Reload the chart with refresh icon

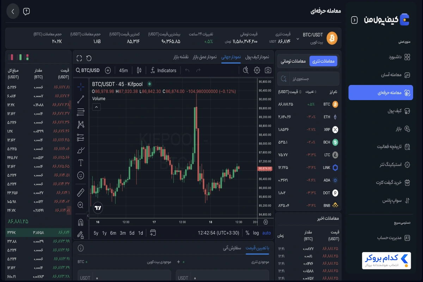[x=89, y=58]
